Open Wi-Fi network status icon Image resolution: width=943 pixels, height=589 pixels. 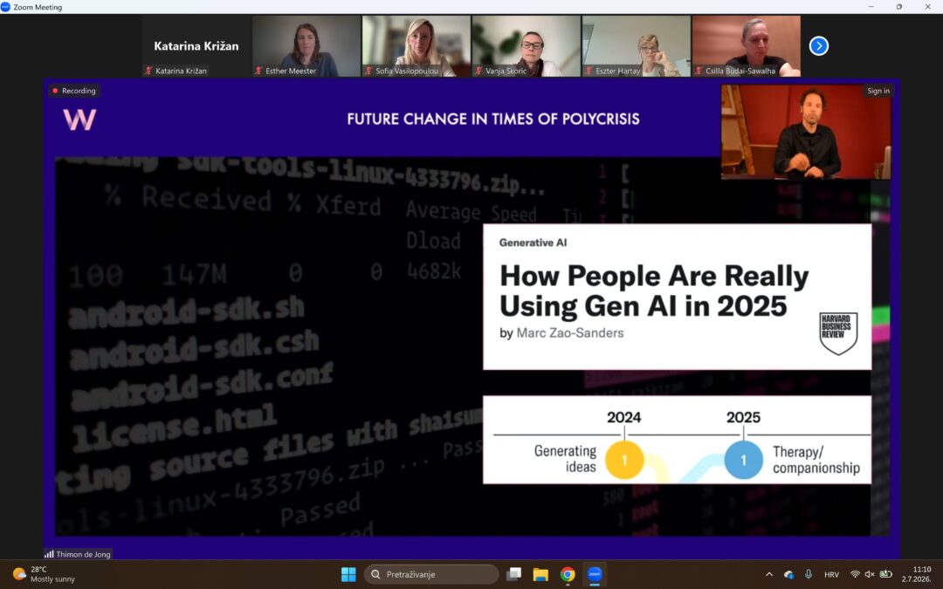(855, 574)
